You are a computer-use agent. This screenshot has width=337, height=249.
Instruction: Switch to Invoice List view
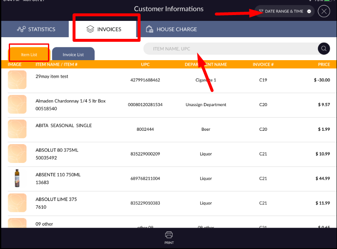click(x=73, y=54)
